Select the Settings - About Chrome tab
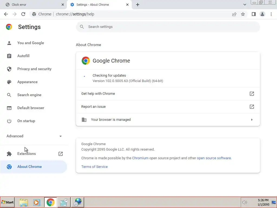 [x=99, y=5]
